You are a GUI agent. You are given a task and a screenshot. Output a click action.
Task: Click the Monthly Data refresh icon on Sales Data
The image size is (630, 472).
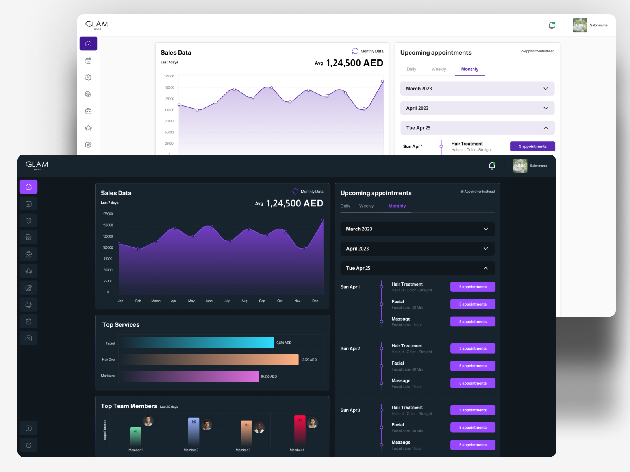pyautogui.click(x=295, y=192)
